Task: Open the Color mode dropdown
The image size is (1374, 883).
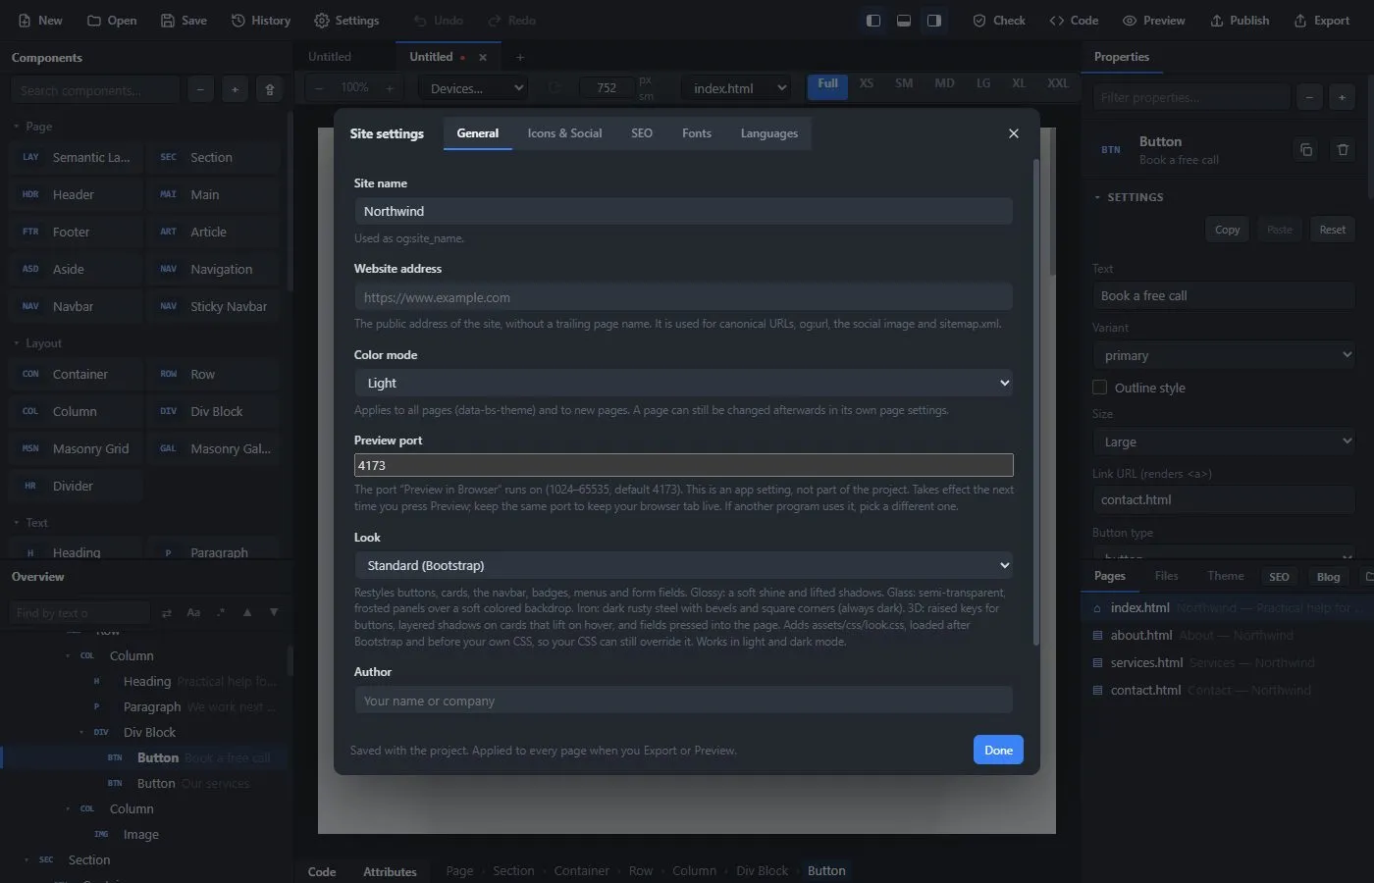Action: point(683,383)
